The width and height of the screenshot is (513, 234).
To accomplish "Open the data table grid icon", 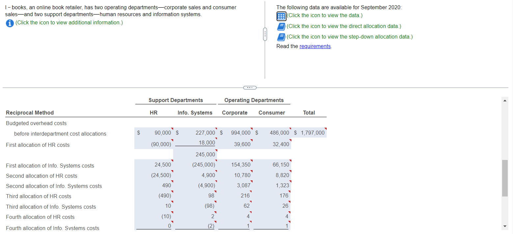I will [281, 16].
